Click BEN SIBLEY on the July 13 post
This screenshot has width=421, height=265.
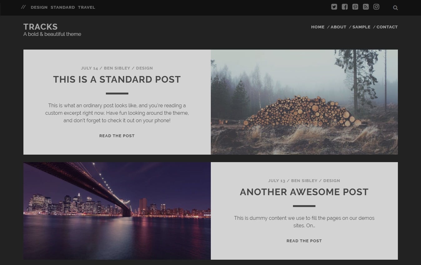pos(304,181)
